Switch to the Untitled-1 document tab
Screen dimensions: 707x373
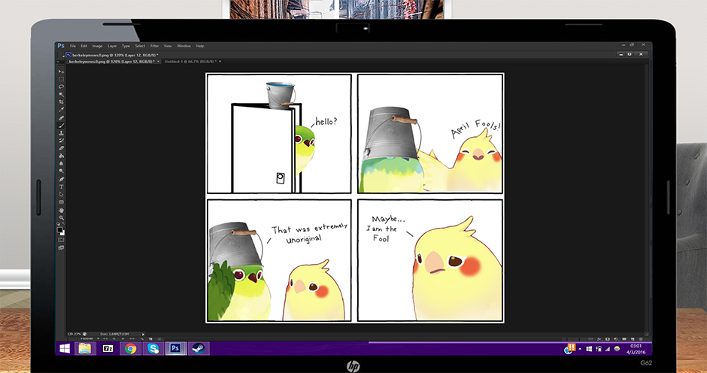[189, 62]
